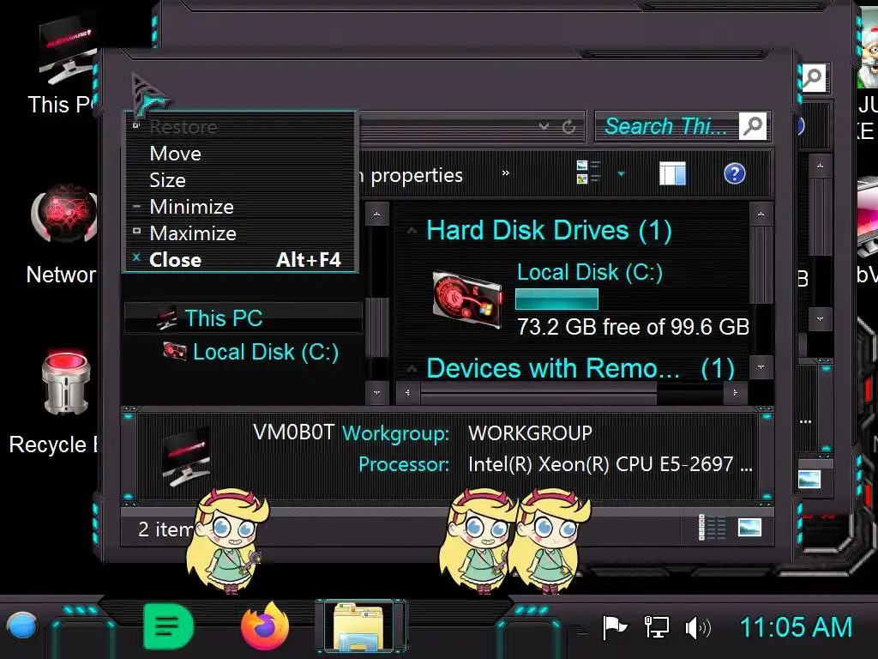The width and height of the screenshot is (878, 659).
Task: Click navigation pane scroll down arrow
Action: (376, 392)
